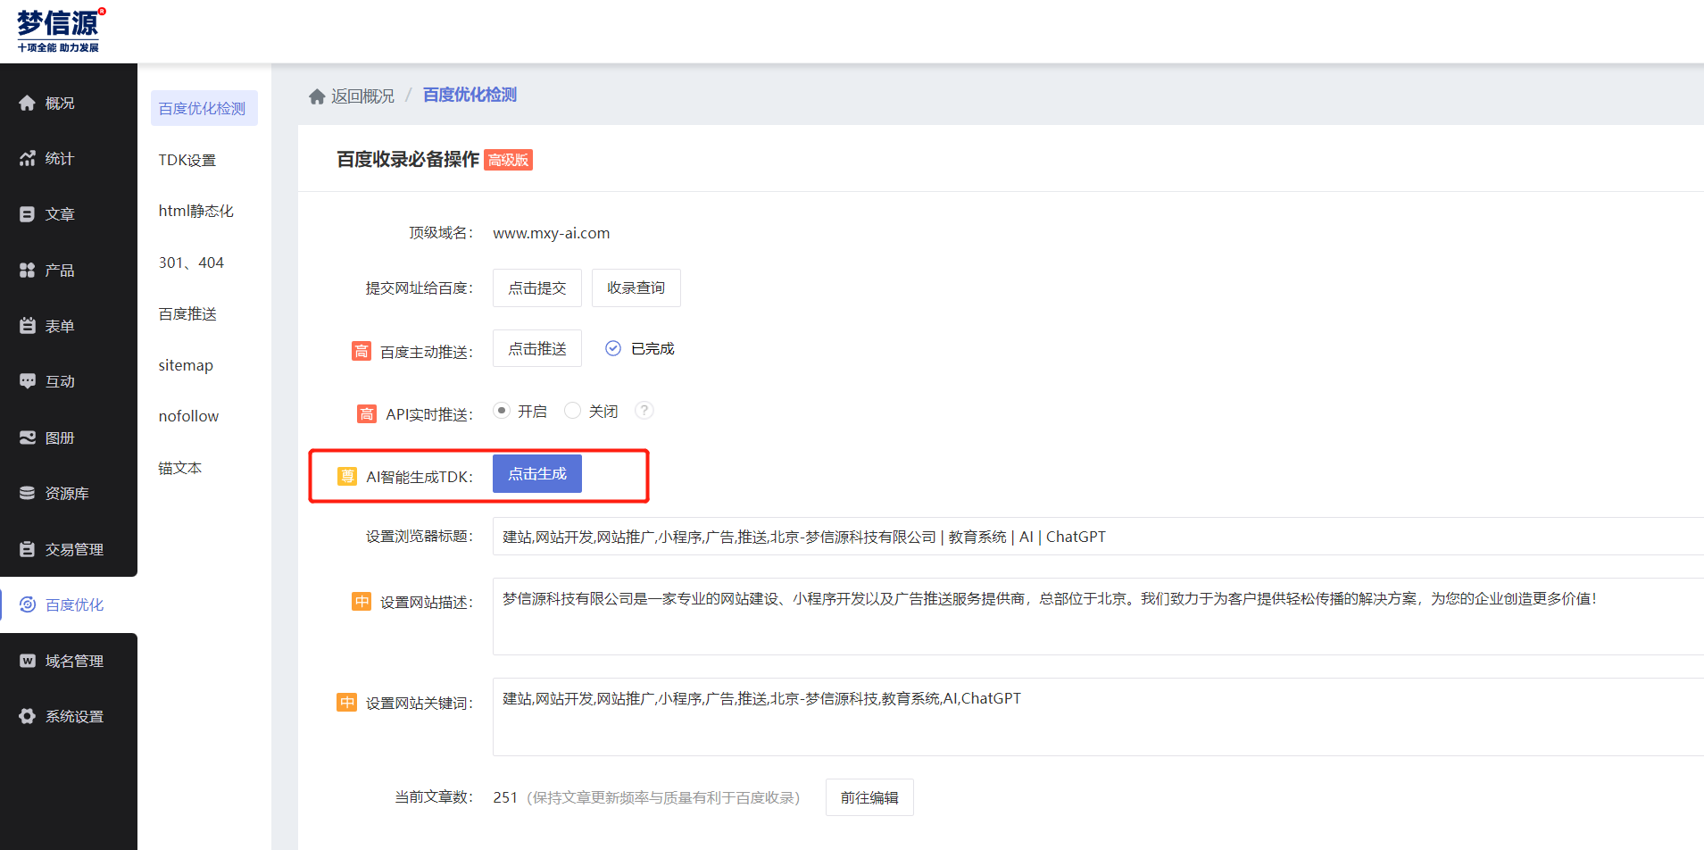Click the 设置浏览器标题 input field
This screenshot has width=1704, height=850.
click(1071, 537)
